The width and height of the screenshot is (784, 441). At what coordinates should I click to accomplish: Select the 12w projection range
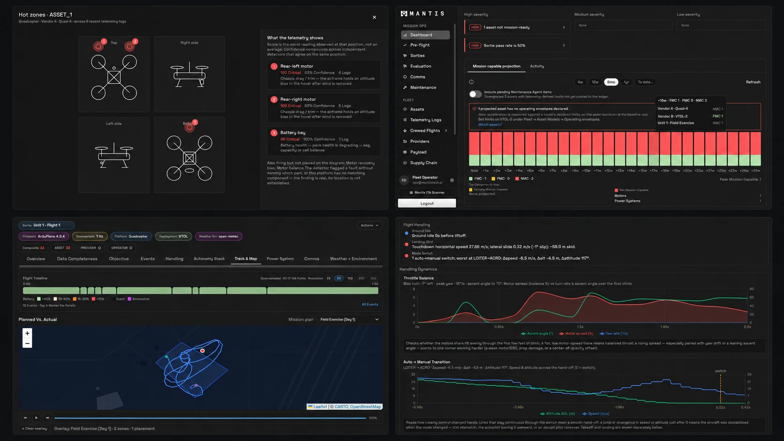(595, 82)
